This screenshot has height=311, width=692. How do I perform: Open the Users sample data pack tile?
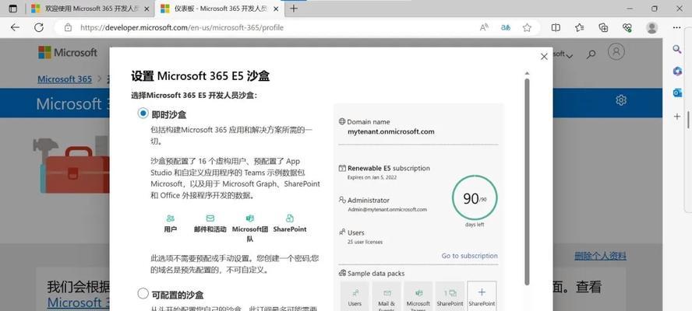(x=355, y=296)
